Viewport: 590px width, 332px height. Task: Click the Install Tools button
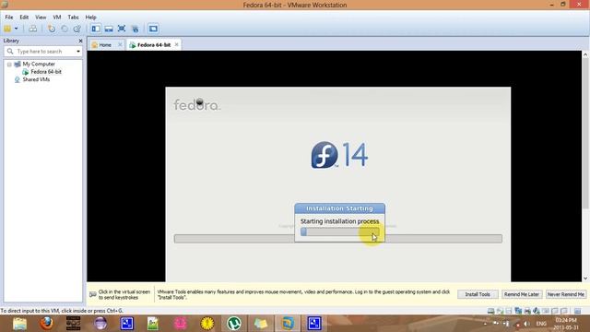point(478,294)
